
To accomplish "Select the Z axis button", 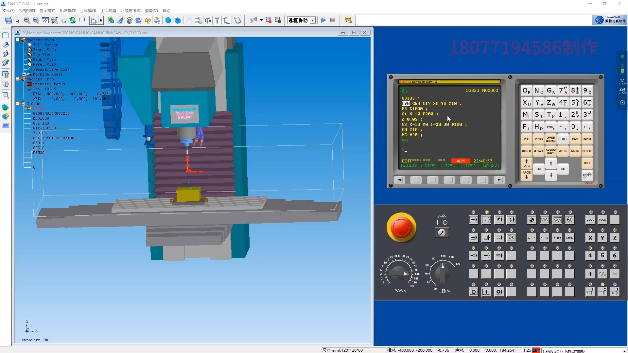I will coord(615,238).
